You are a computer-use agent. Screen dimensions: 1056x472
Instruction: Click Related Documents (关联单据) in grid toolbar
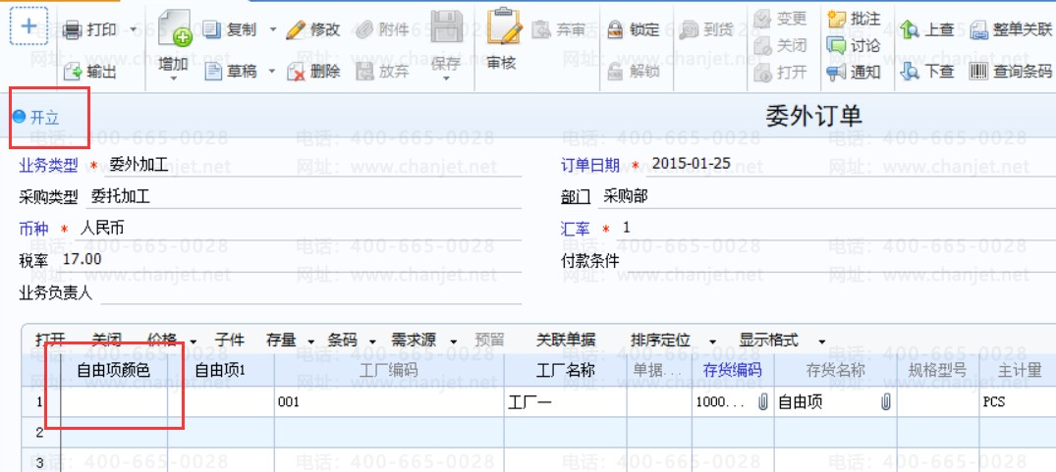point(565,341)
